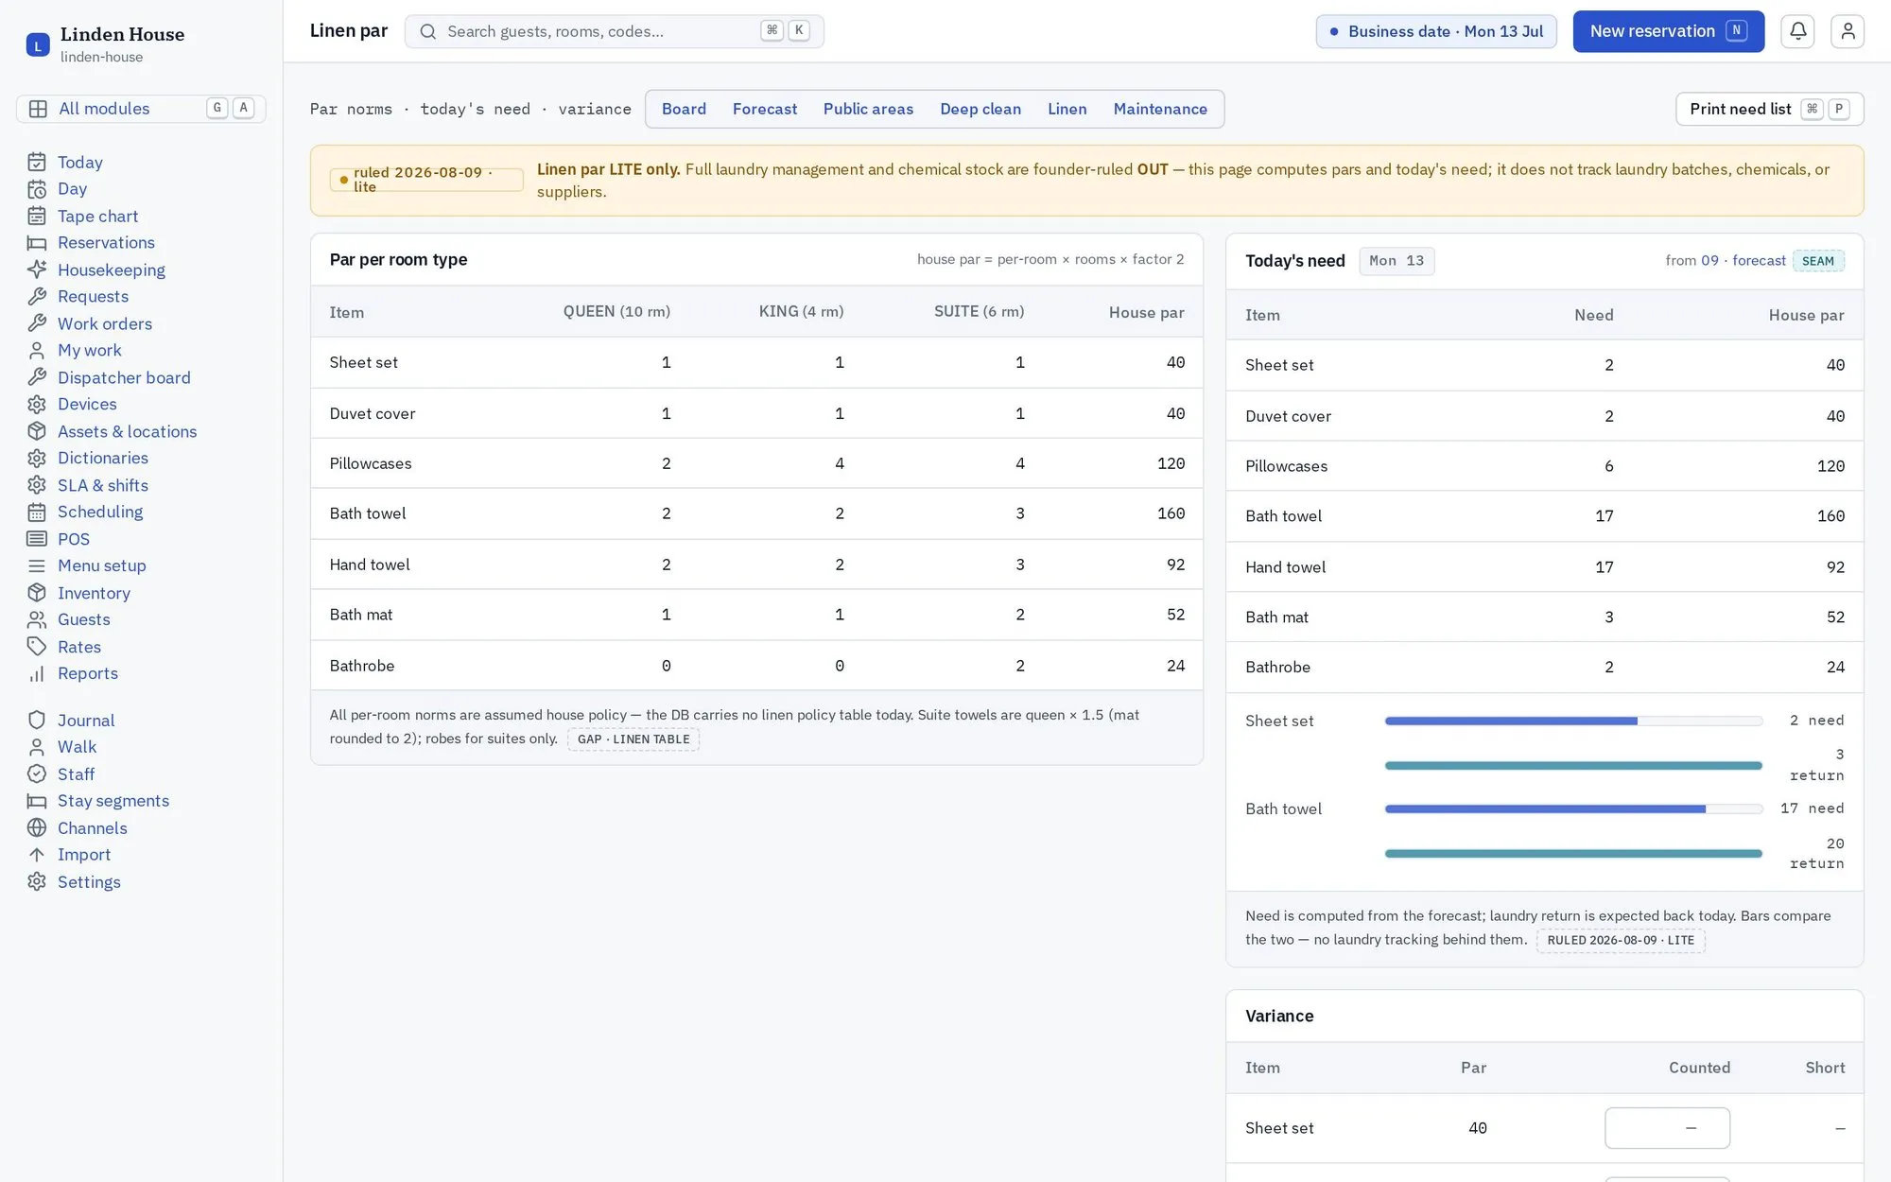1891x1182 pixels.
Task: Click the Mon 13 date chip
Action: (x=1397, y=261)
